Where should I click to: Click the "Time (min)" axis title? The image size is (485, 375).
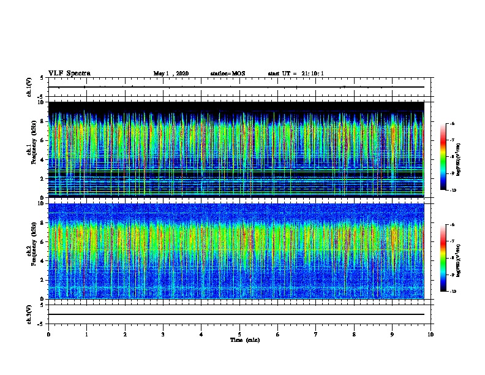(x=245, y=340)
